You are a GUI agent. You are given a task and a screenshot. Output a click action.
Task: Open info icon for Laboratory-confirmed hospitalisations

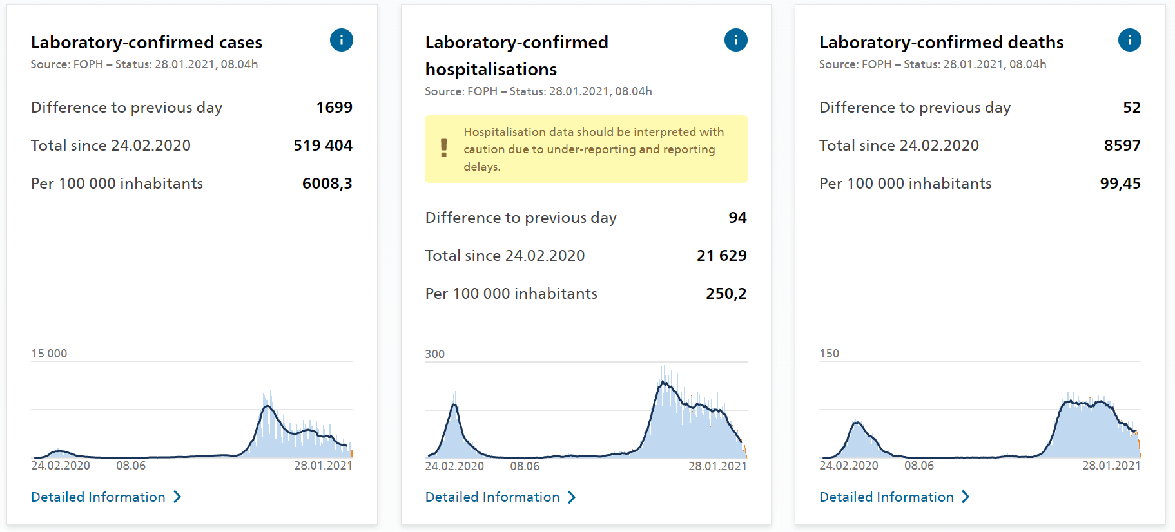pyautogui.click(x=735, y=40)
